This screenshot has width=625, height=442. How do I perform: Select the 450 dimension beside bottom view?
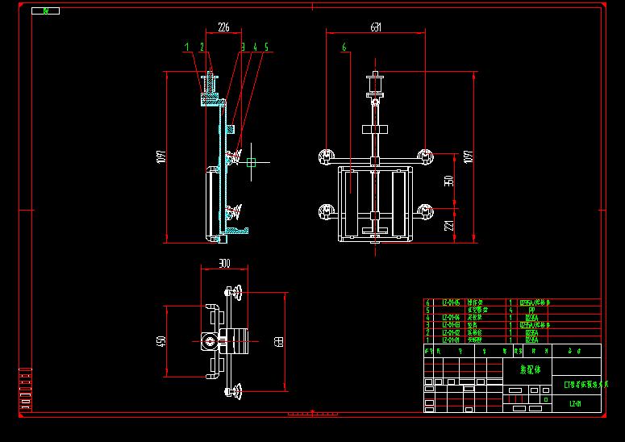pos(160,341)
